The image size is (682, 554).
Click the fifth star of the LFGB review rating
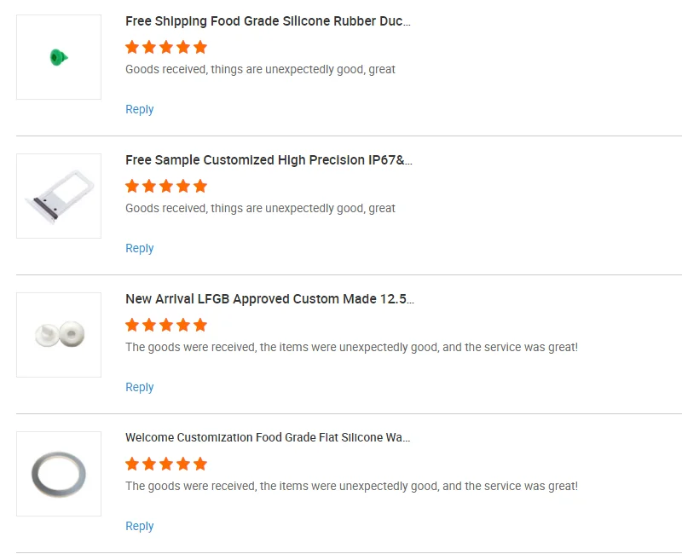pos(200,325)
